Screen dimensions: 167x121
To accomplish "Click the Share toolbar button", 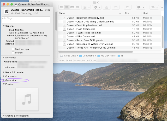I will click(106, 7).
